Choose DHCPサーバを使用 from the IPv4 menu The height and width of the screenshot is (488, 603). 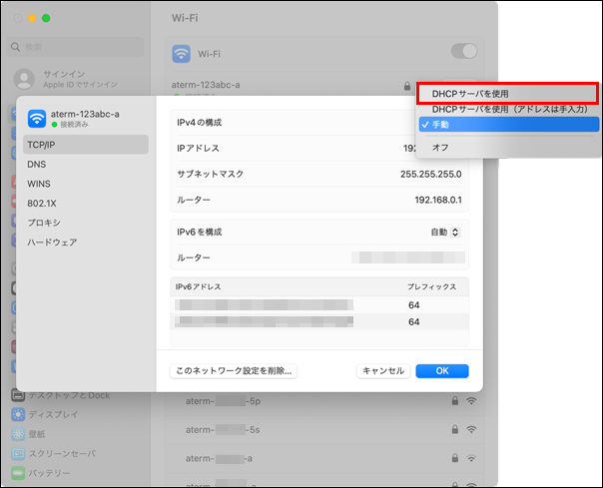click(x=509, y=94)
